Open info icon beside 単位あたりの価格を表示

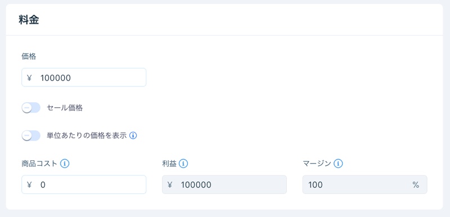click(x=133, y=135)
